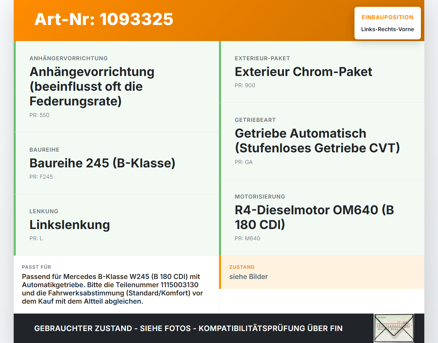The height and width of the screenshot is (343, 438).
Task: Click the PR: L code
Action: point(36,239)
